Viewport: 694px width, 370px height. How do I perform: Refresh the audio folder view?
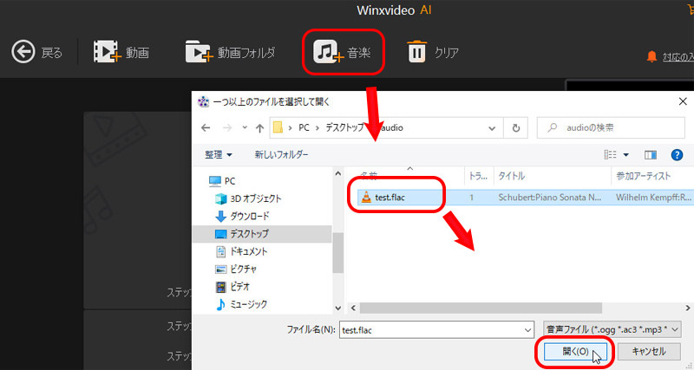point(515,127)
